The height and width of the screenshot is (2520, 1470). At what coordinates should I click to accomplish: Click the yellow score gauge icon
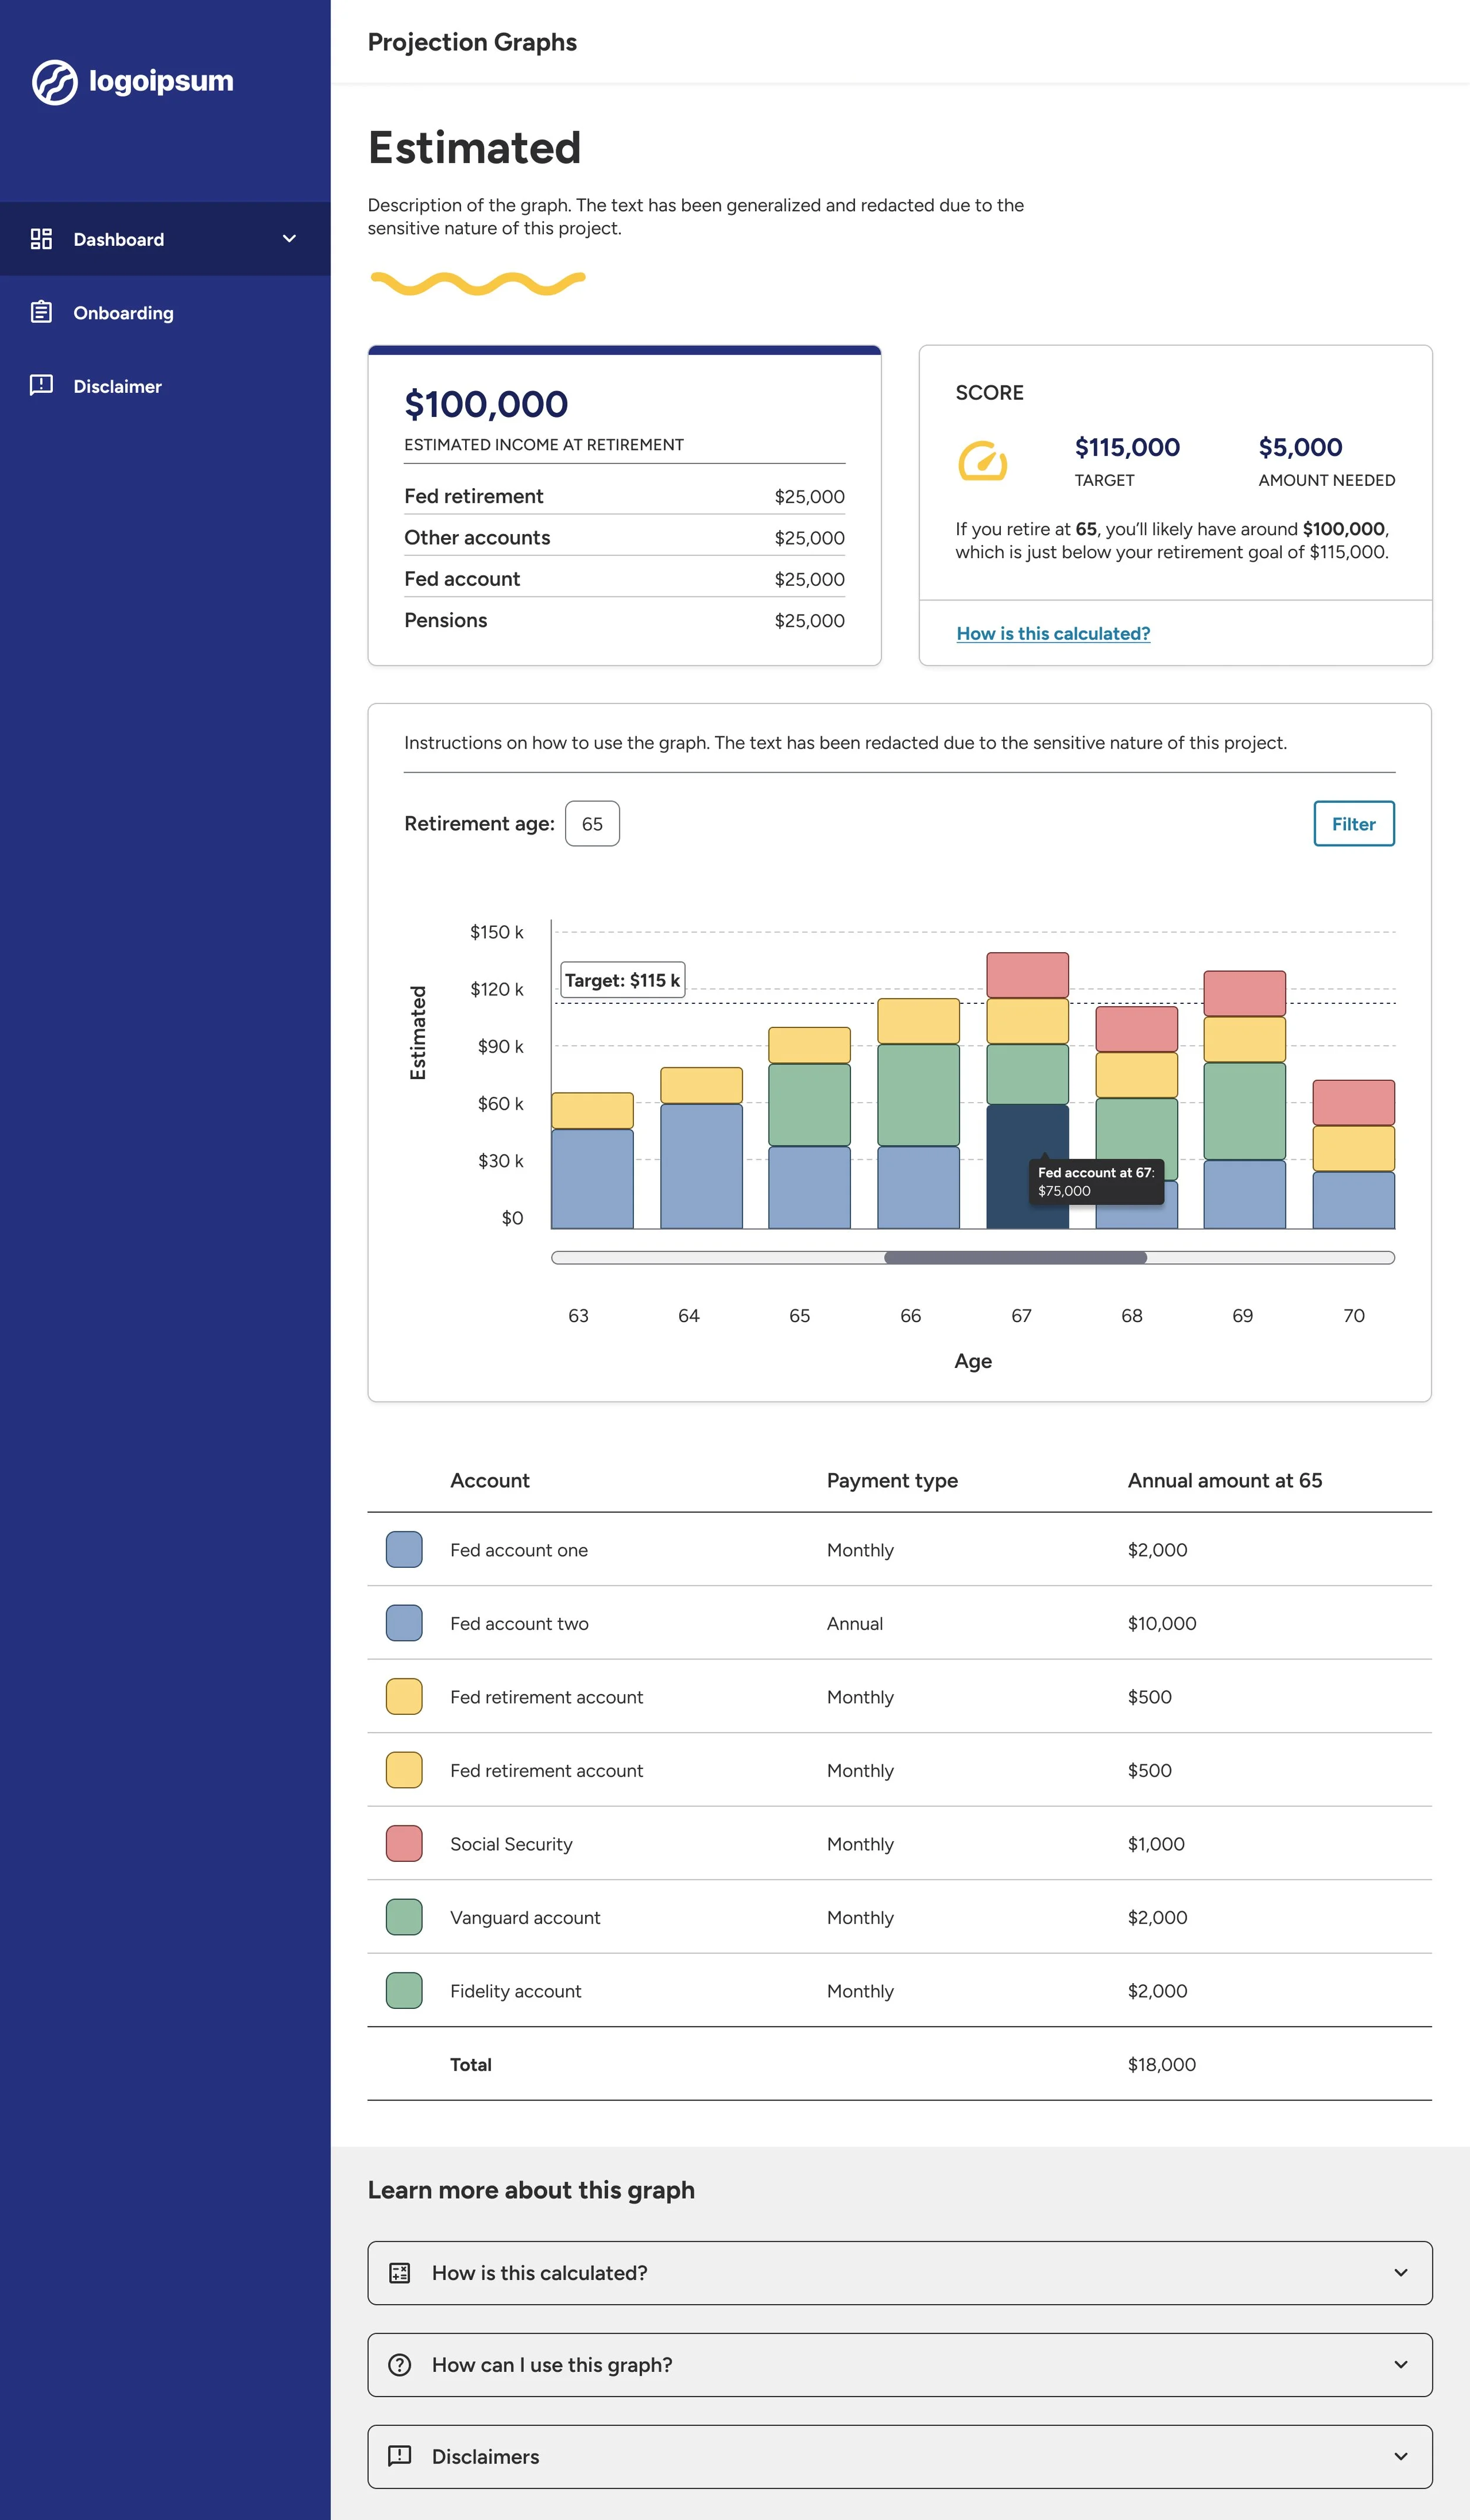[x=983, y=462]
